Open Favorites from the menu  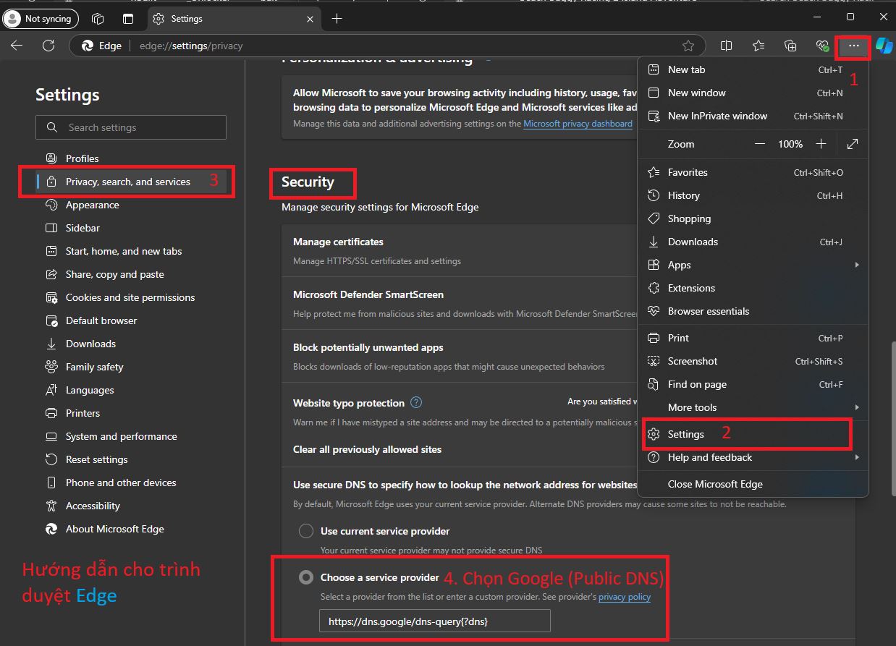point(753,172)
